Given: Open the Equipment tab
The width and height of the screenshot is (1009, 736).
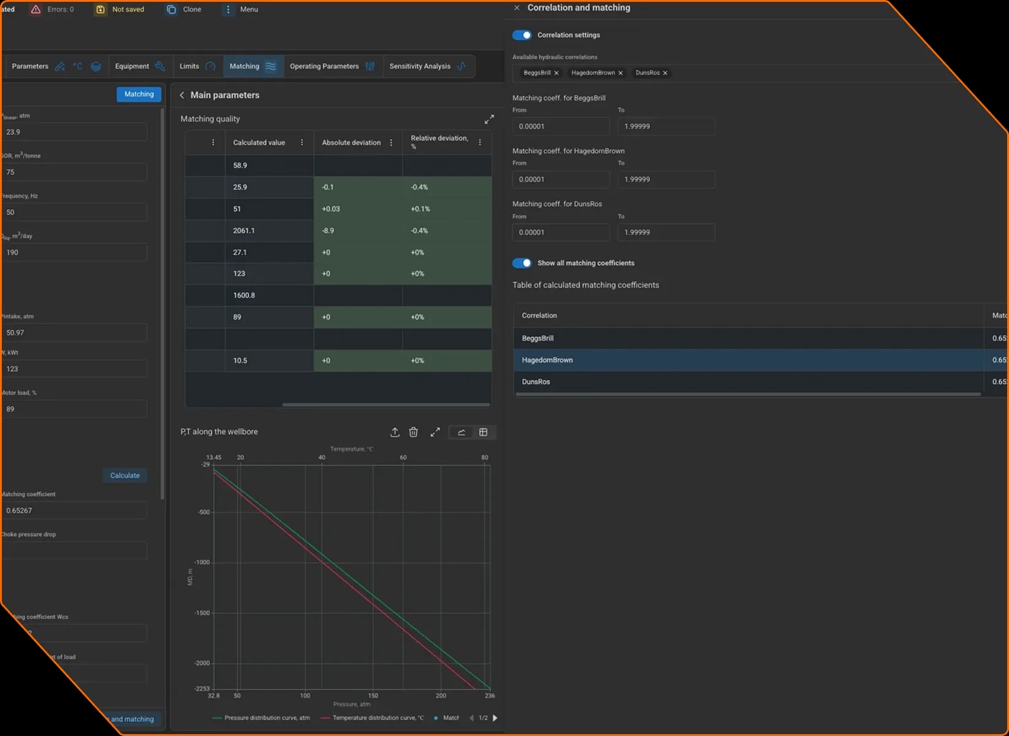Looking at the screenshot, I should coord(140,66).
